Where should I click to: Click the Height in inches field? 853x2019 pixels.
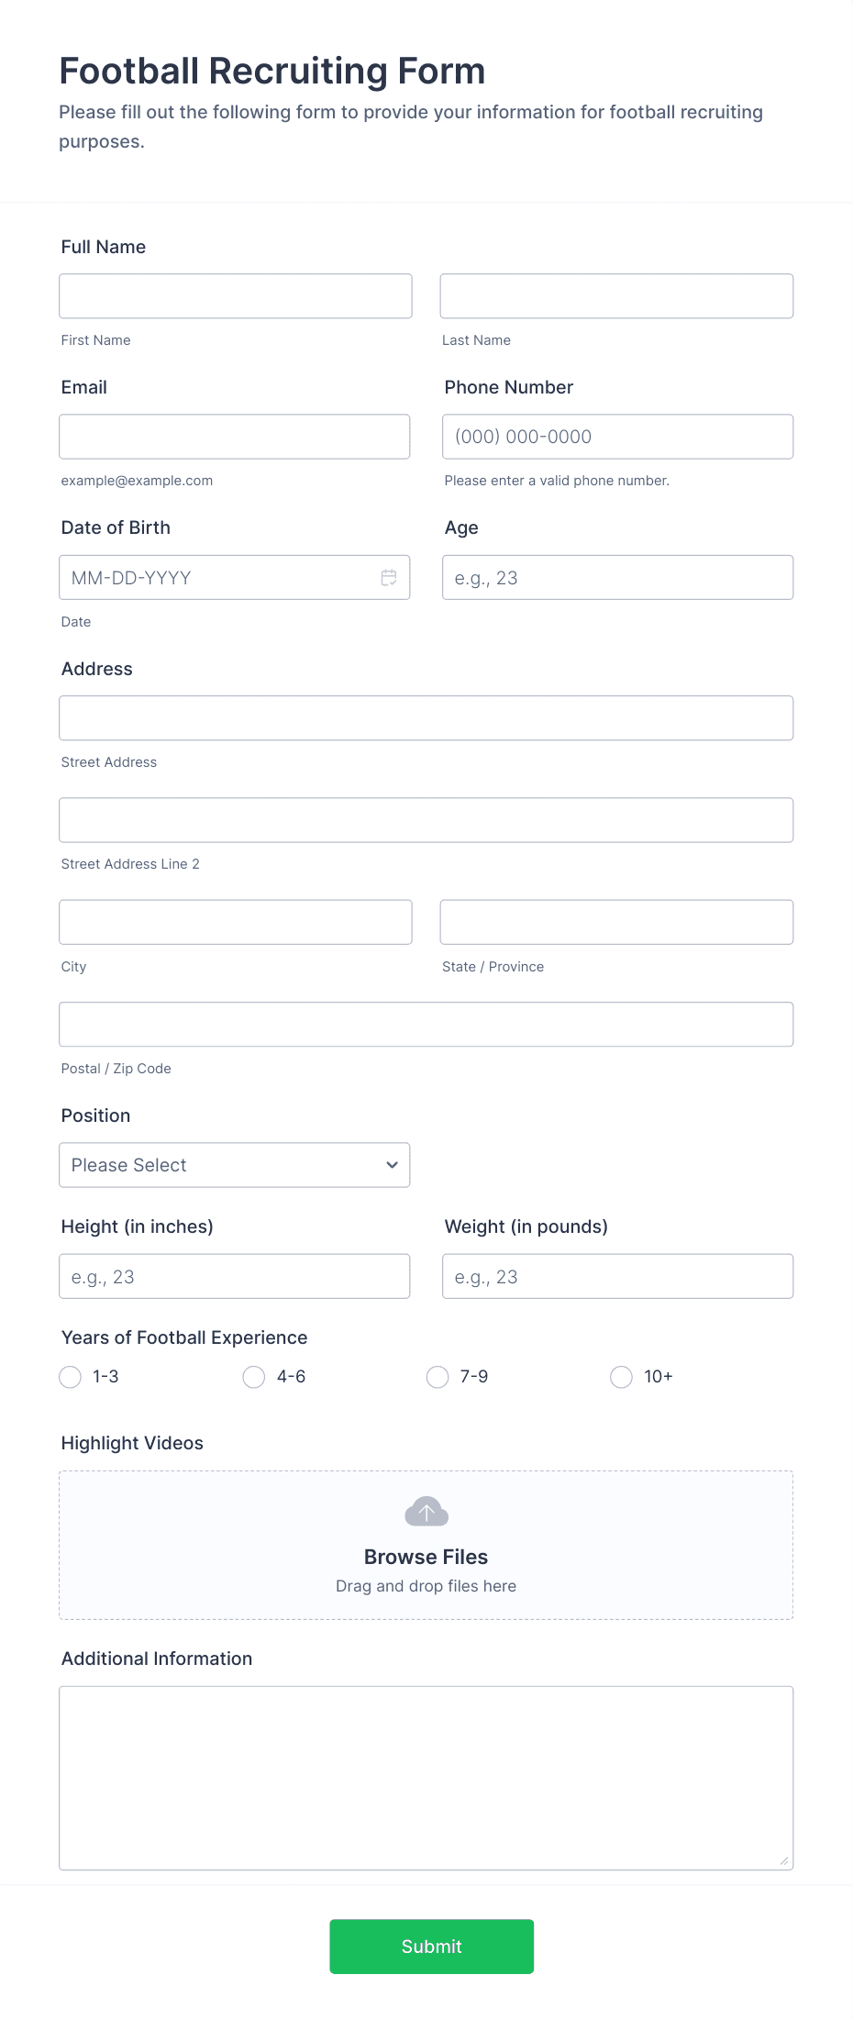pyautogui.click(x=234, y=1275)
